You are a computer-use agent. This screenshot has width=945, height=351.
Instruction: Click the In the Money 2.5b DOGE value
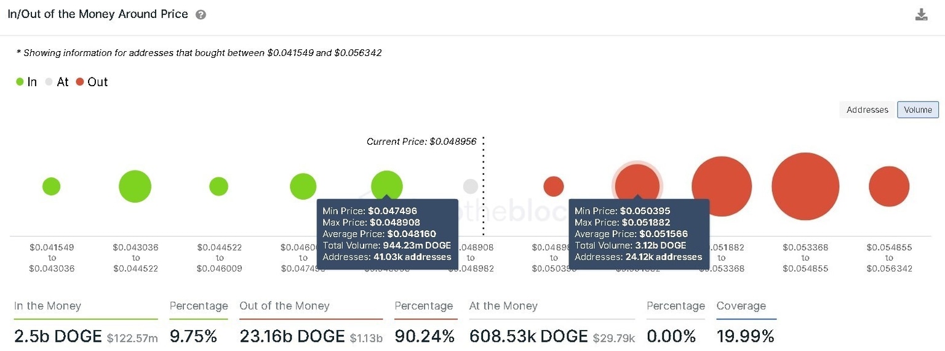58,336
